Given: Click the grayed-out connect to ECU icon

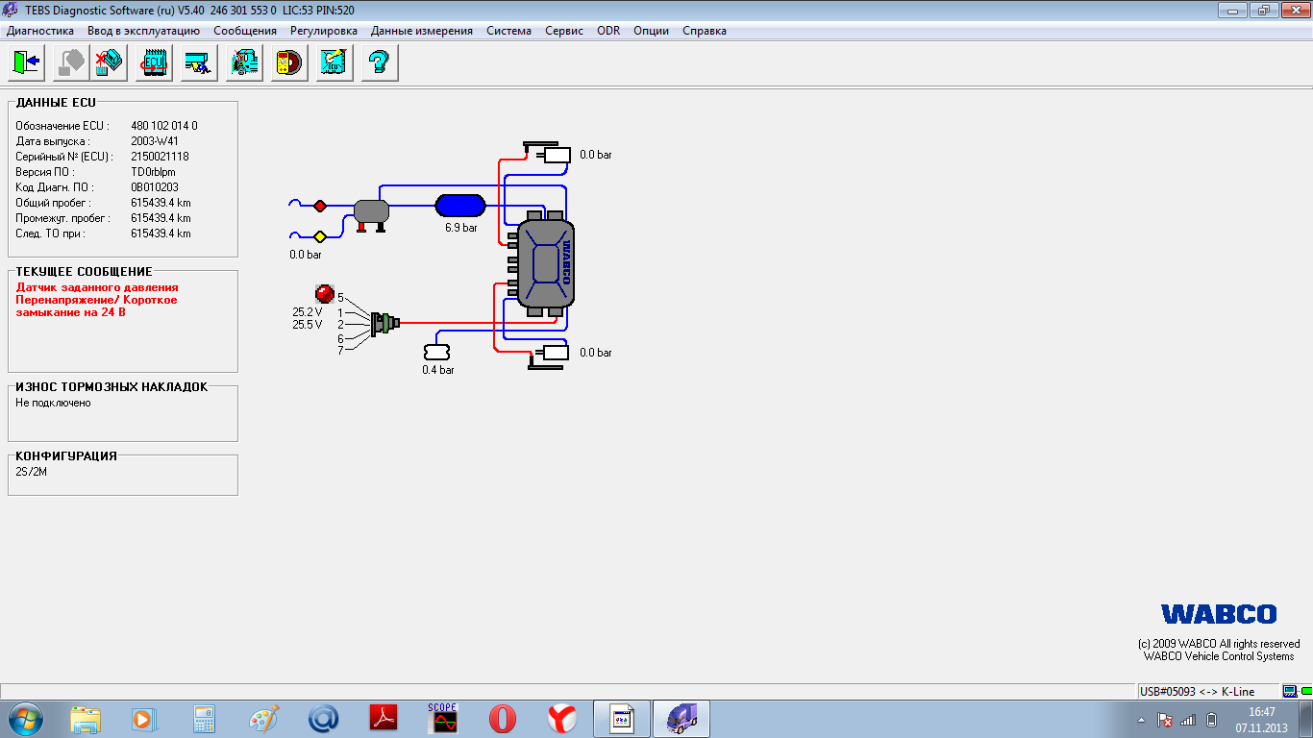Looking at the screenshot, I should click(x=70, y=63).
